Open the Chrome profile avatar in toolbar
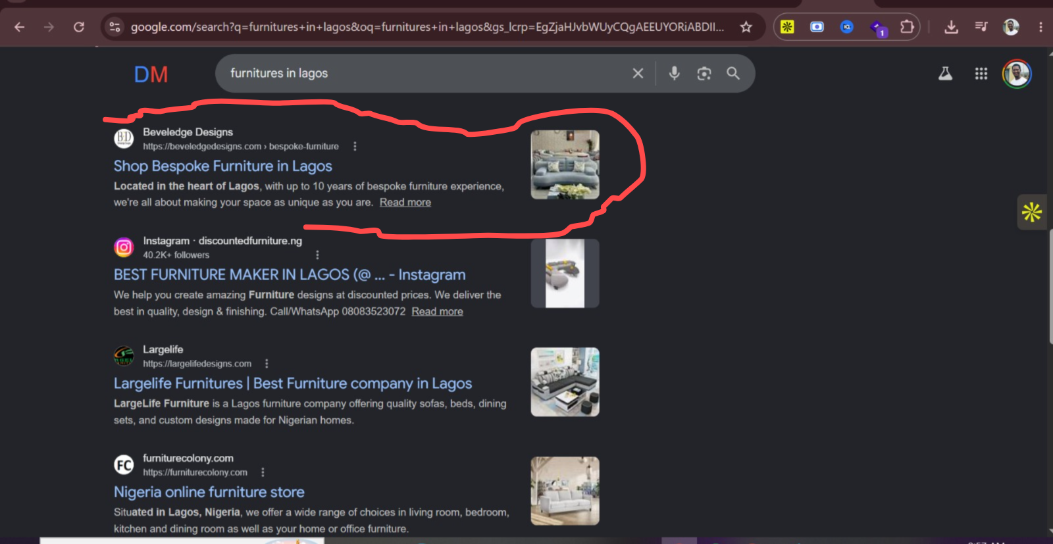1053x544 pixels. pyautogui.click(x=1011, y=27)
